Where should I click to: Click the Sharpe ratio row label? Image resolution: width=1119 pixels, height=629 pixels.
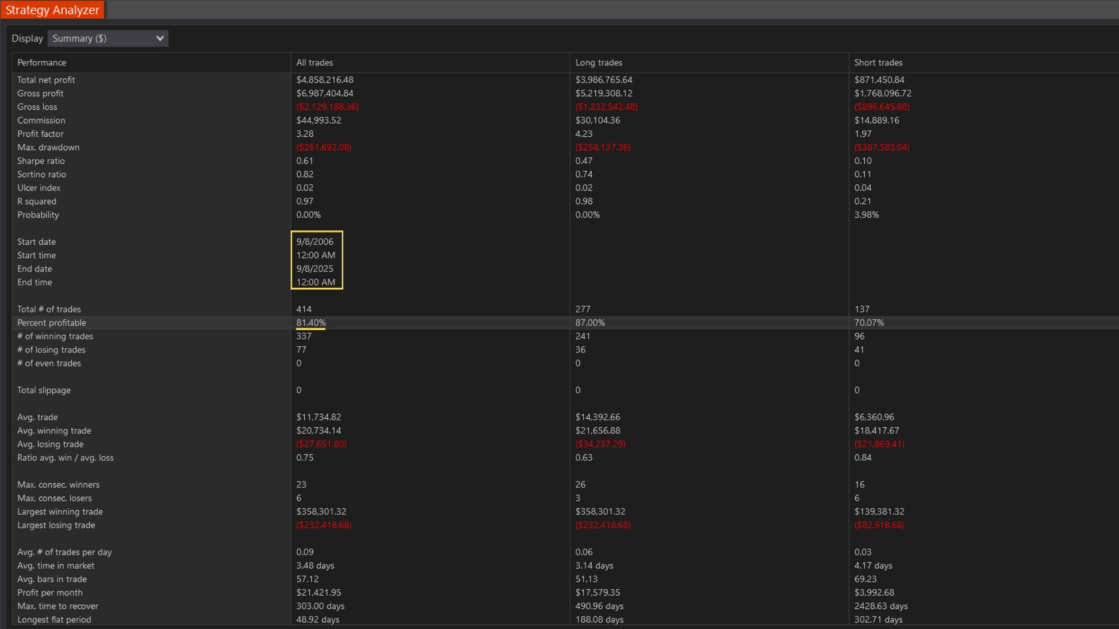tap(41, 161)
